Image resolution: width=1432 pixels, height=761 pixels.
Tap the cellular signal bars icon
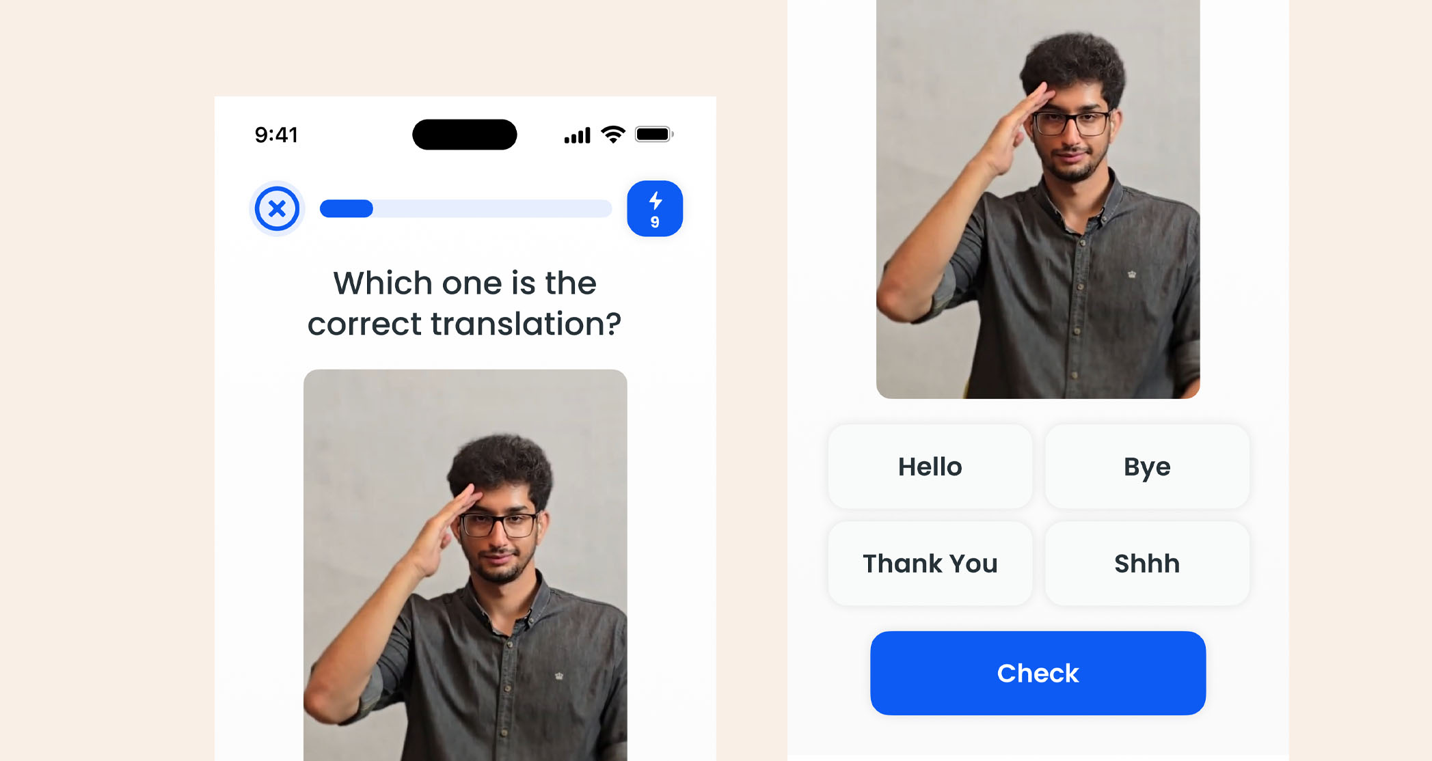click(577, 135)
